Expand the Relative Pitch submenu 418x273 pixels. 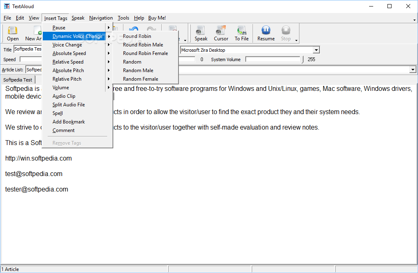point(77,79)
